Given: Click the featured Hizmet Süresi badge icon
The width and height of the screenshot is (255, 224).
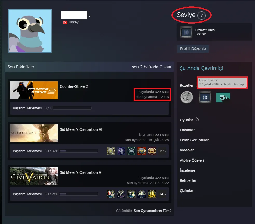Looking at the screenshot, I should [186, 32].
